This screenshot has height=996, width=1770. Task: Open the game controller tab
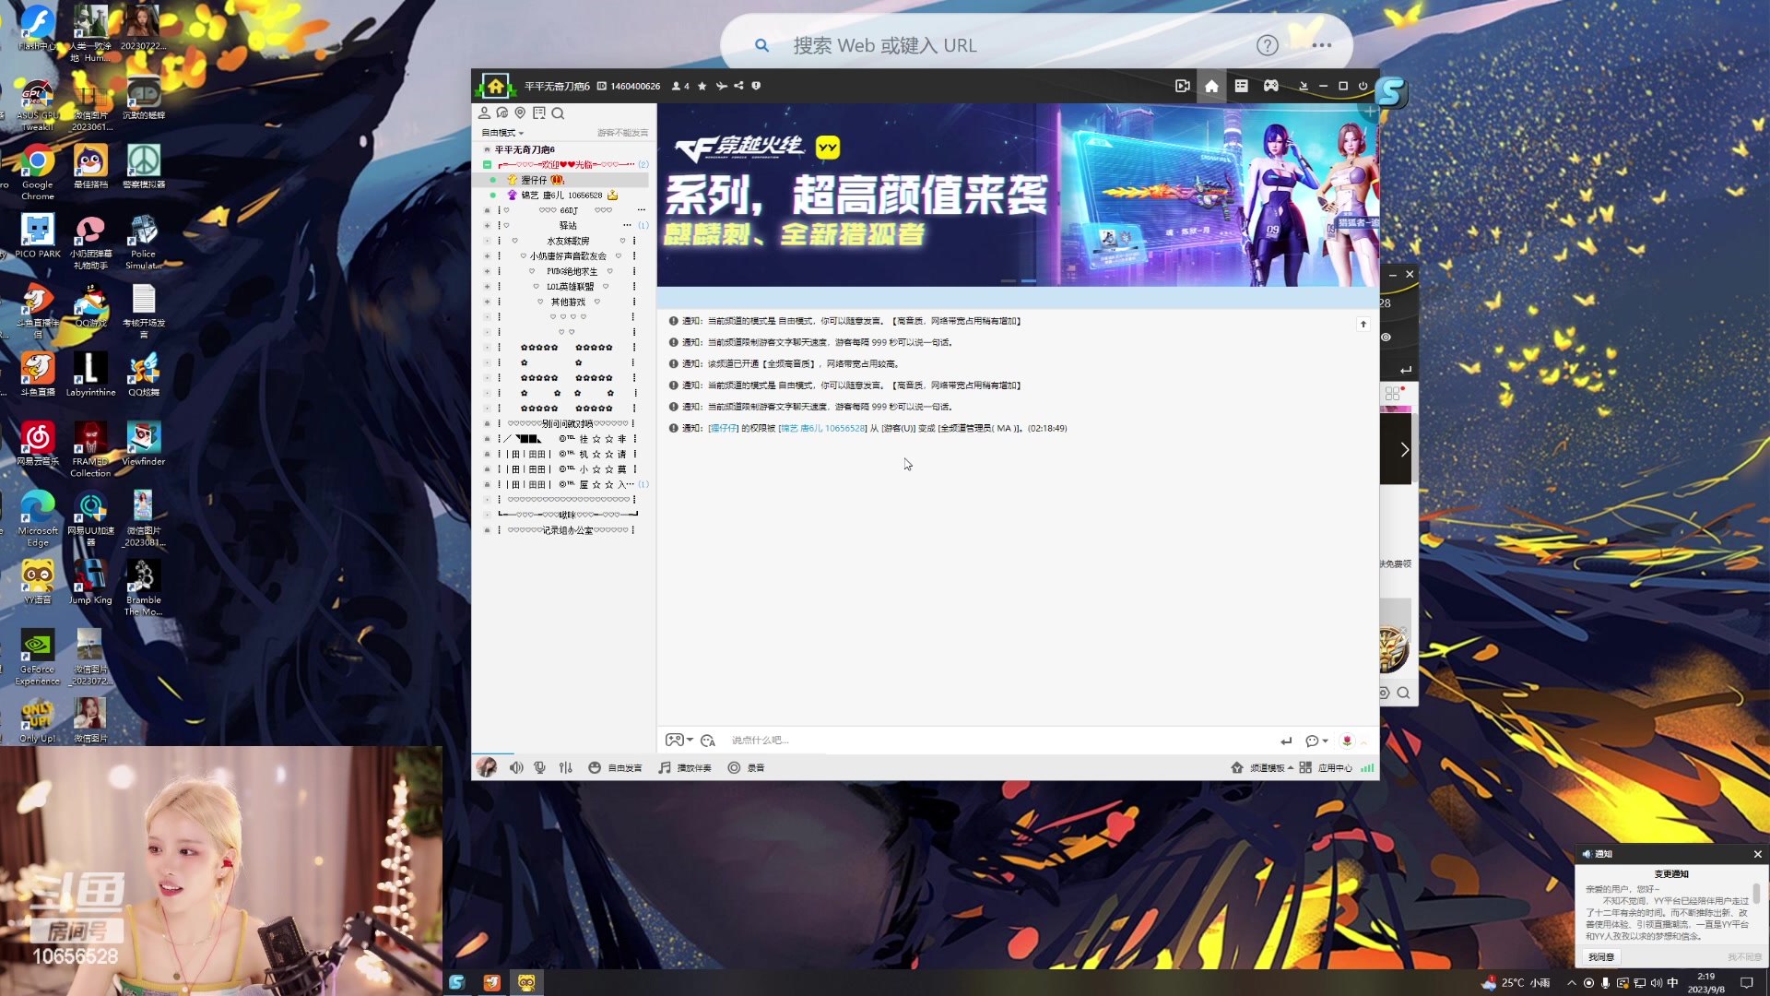(1270, 86)
